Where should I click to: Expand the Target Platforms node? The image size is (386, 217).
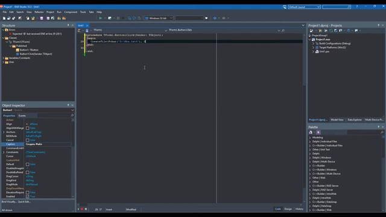tap(314, 48)
